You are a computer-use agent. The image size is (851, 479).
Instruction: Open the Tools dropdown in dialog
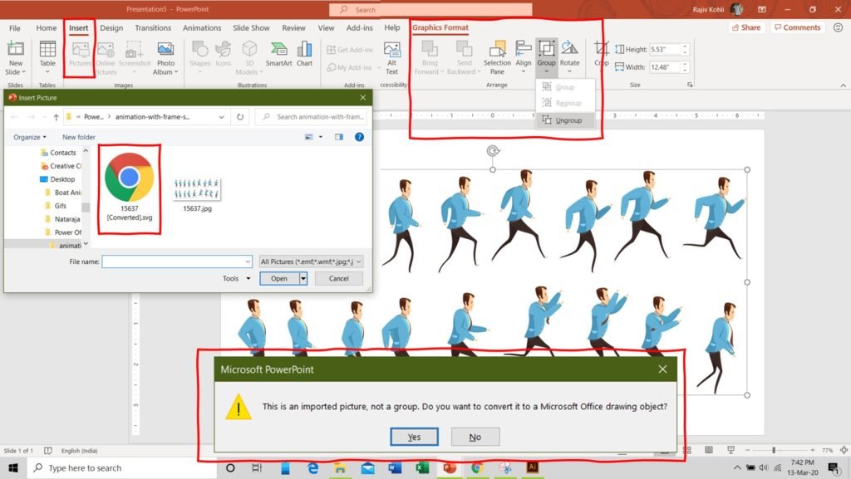tap(237, 278)
